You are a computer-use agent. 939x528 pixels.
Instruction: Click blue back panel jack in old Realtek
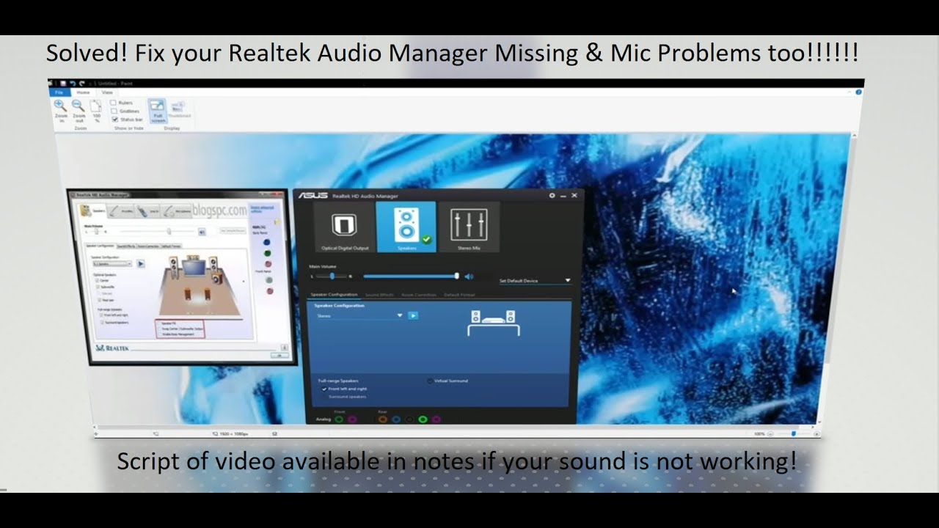pyautogui.click(x=267, y=242)
